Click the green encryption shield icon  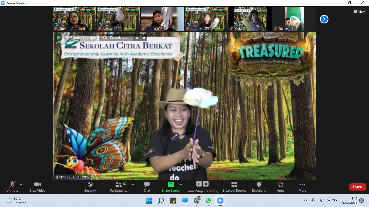(x=58, y=38)
